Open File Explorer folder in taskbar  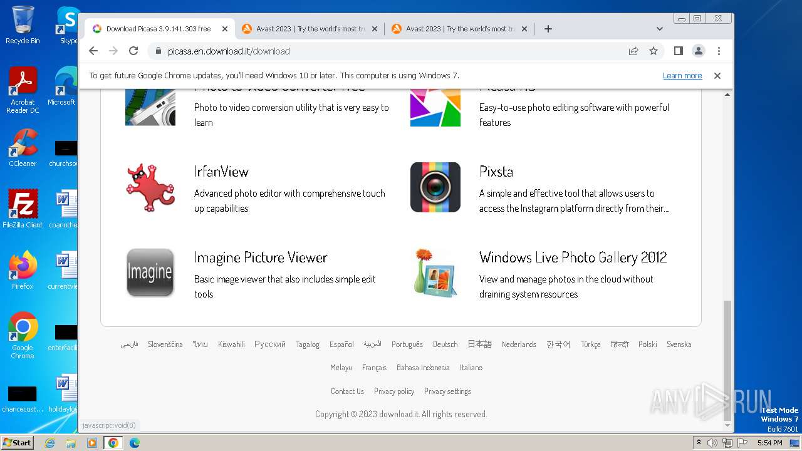(x=71, y=443)
